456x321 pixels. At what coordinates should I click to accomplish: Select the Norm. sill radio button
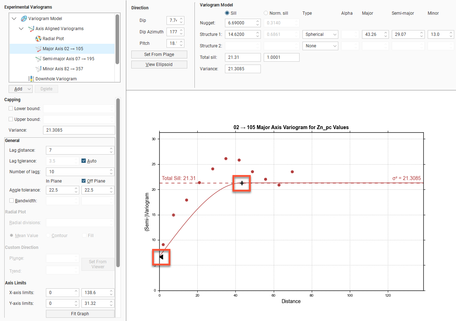[x=266, y=13]
